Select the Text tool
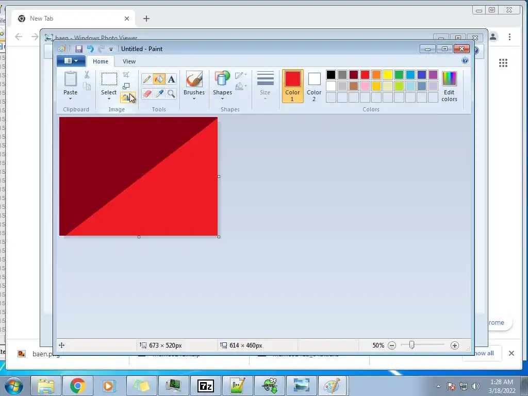The height and width of the screenshot is (396, 528). (x=171, y=79)
